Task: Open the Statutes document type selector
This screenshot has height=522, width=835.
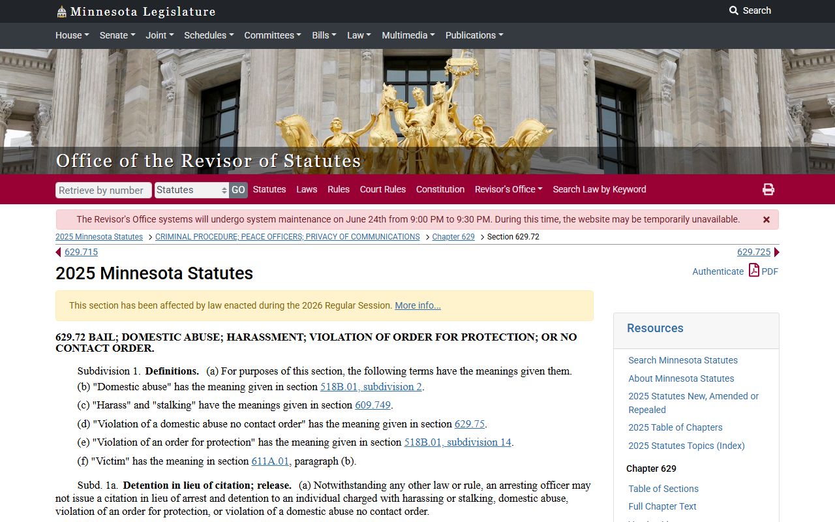Action: coord(192,190)
